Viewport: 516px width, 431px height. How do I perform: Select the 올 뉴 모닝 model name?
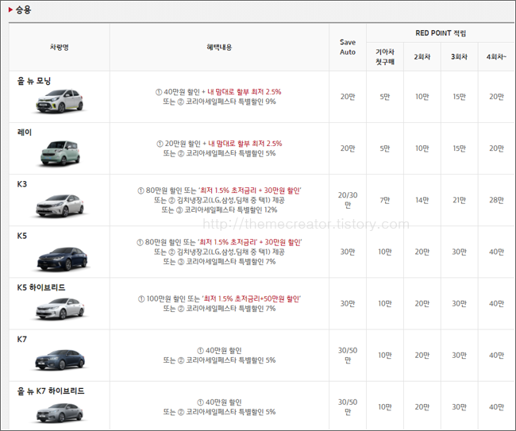tap(34, 81)
